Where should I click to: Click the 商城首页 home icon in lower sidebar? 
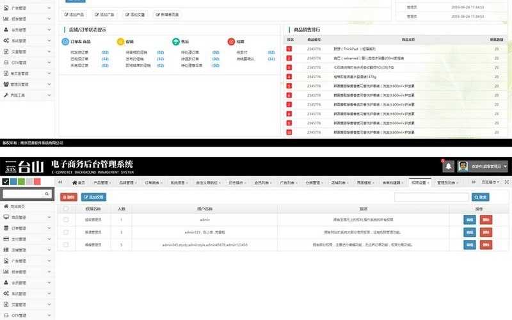point(6,206)
